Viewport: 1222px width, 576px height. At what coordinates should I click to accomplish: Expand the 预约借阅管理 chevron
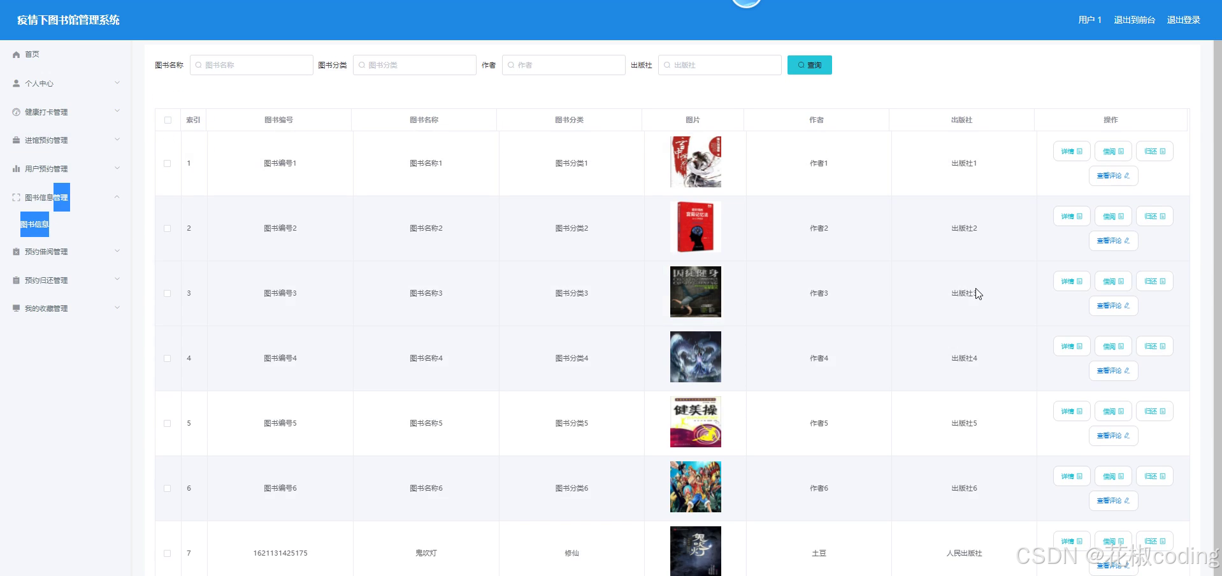tap(117, 251)
